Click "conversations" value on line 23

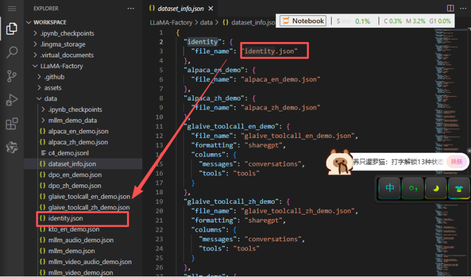pos(273,239)
